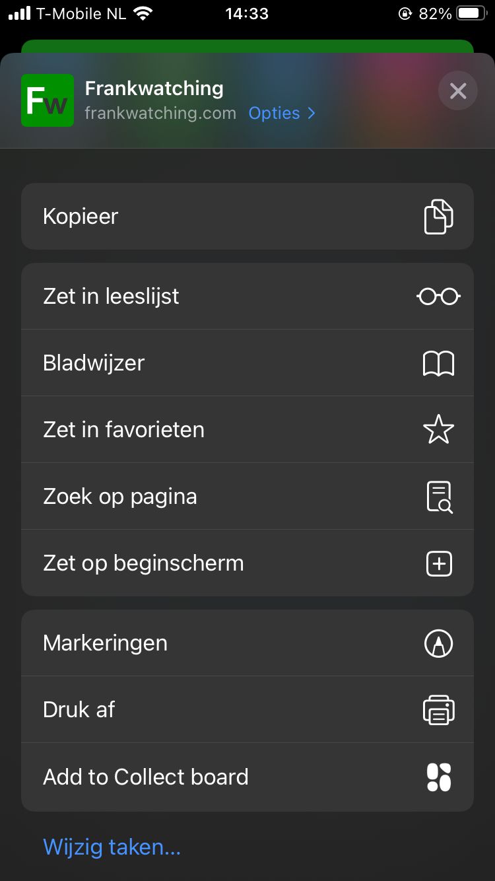Choose Zet in leeslijst

point(111,297)
